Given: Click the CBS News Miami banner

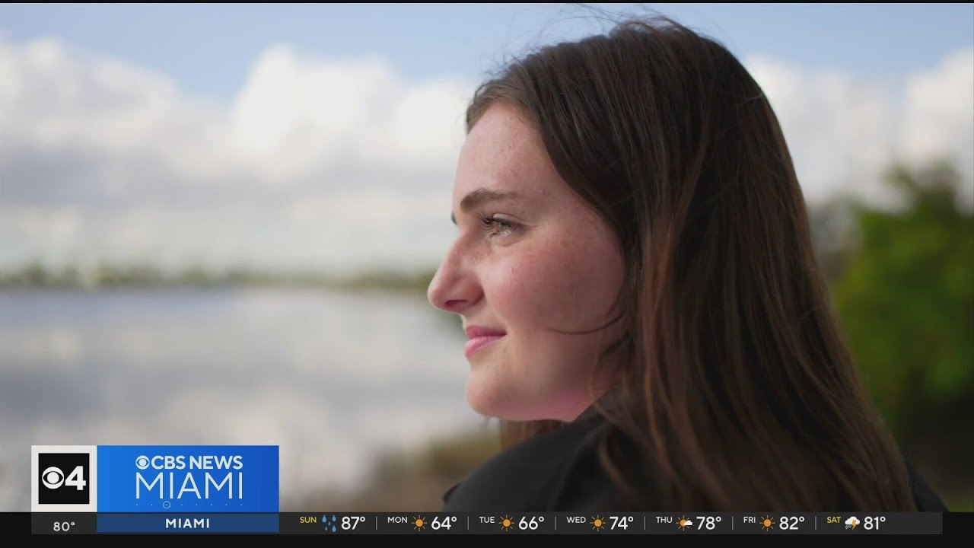Looking at the screenshot, I should (x=188, y=479).
